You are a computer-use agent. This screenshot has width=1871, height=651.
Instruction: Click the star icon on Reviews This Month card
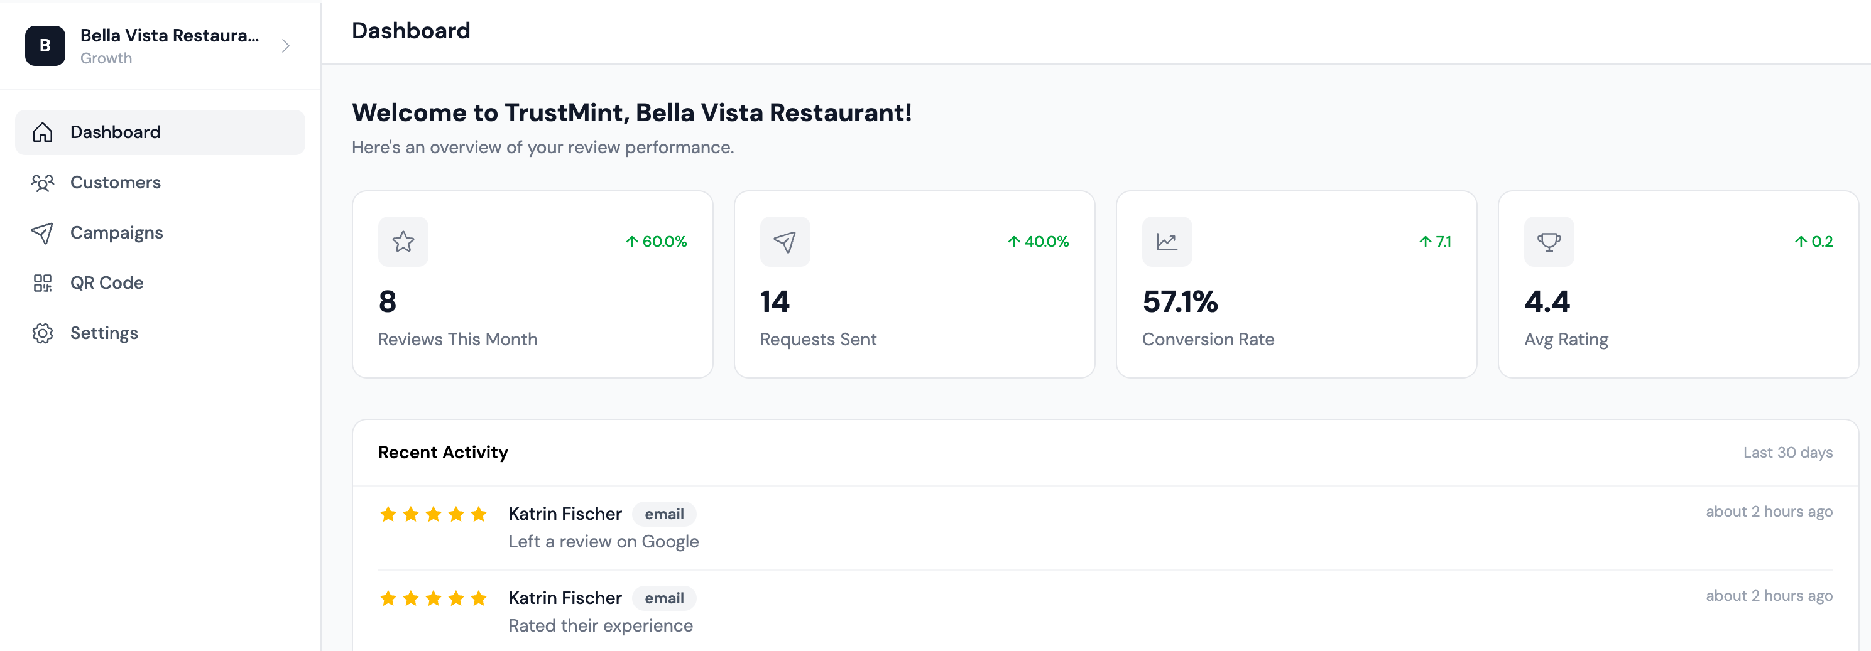402,242
